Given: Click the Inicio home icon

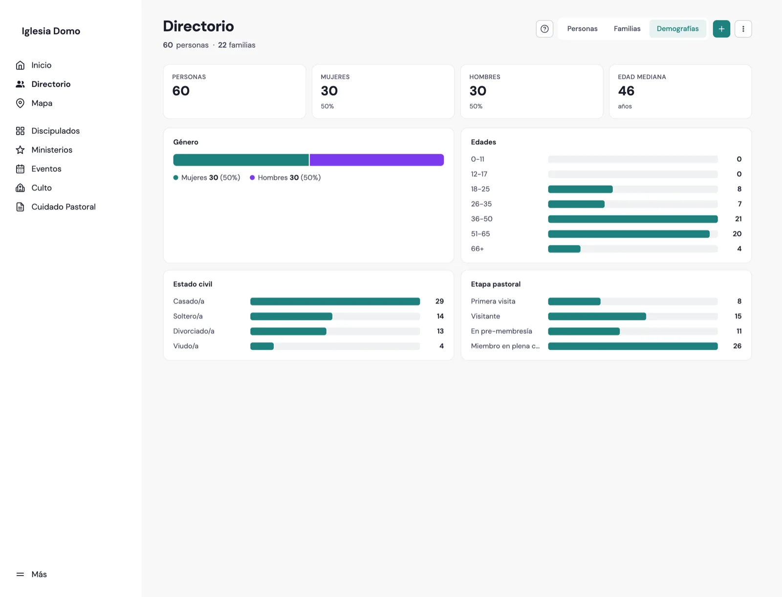Looking at the screenshot, I should tap(20, 65).
